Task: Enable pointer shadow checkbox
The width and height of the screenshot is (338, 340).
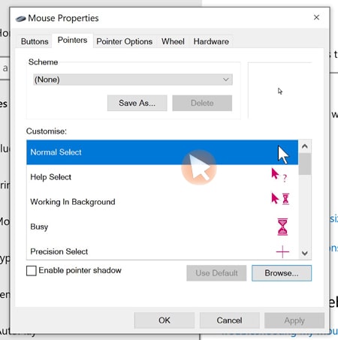Action: pos(32,271)
